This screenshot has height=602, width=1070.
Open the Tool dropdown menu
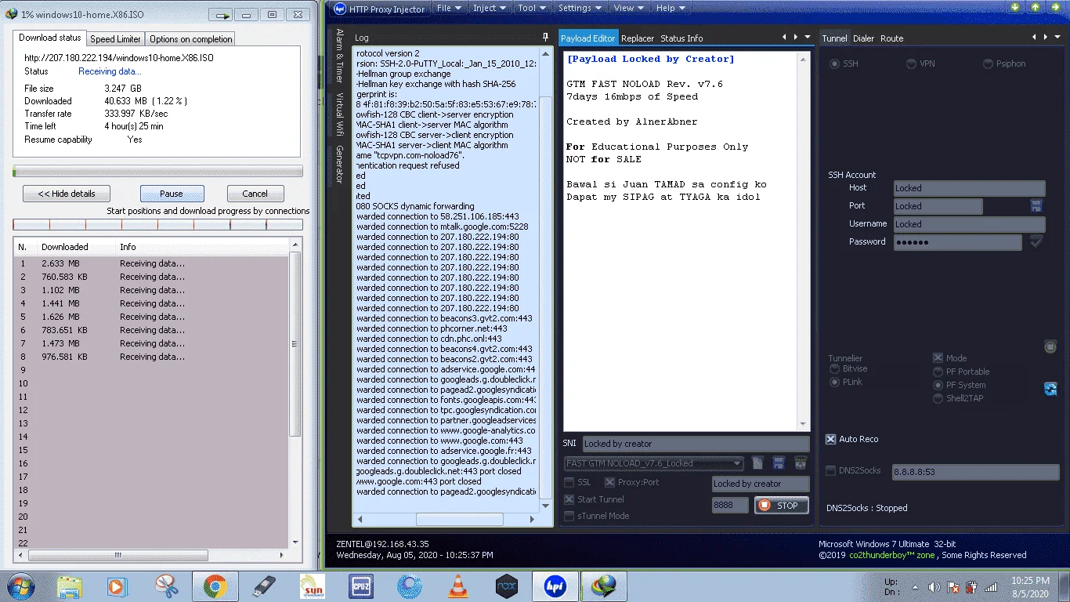[532, 8]
